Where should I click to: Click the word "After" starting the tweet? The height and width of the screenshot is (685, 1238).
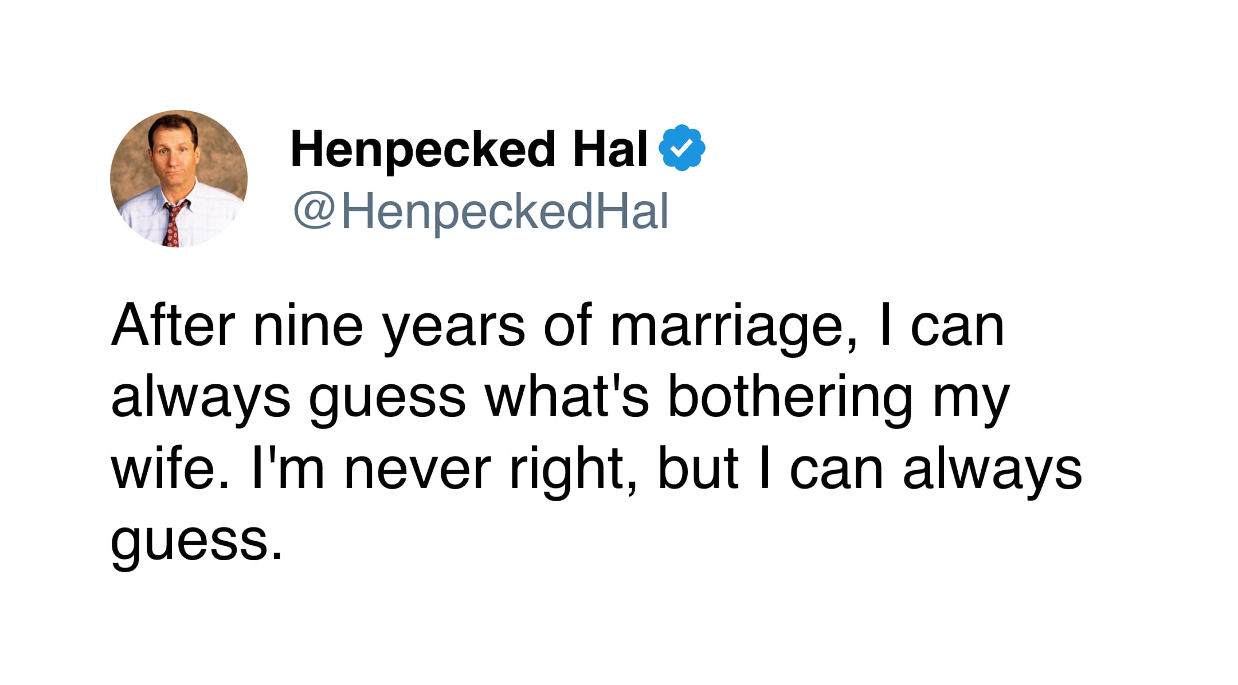pos(173,325)
